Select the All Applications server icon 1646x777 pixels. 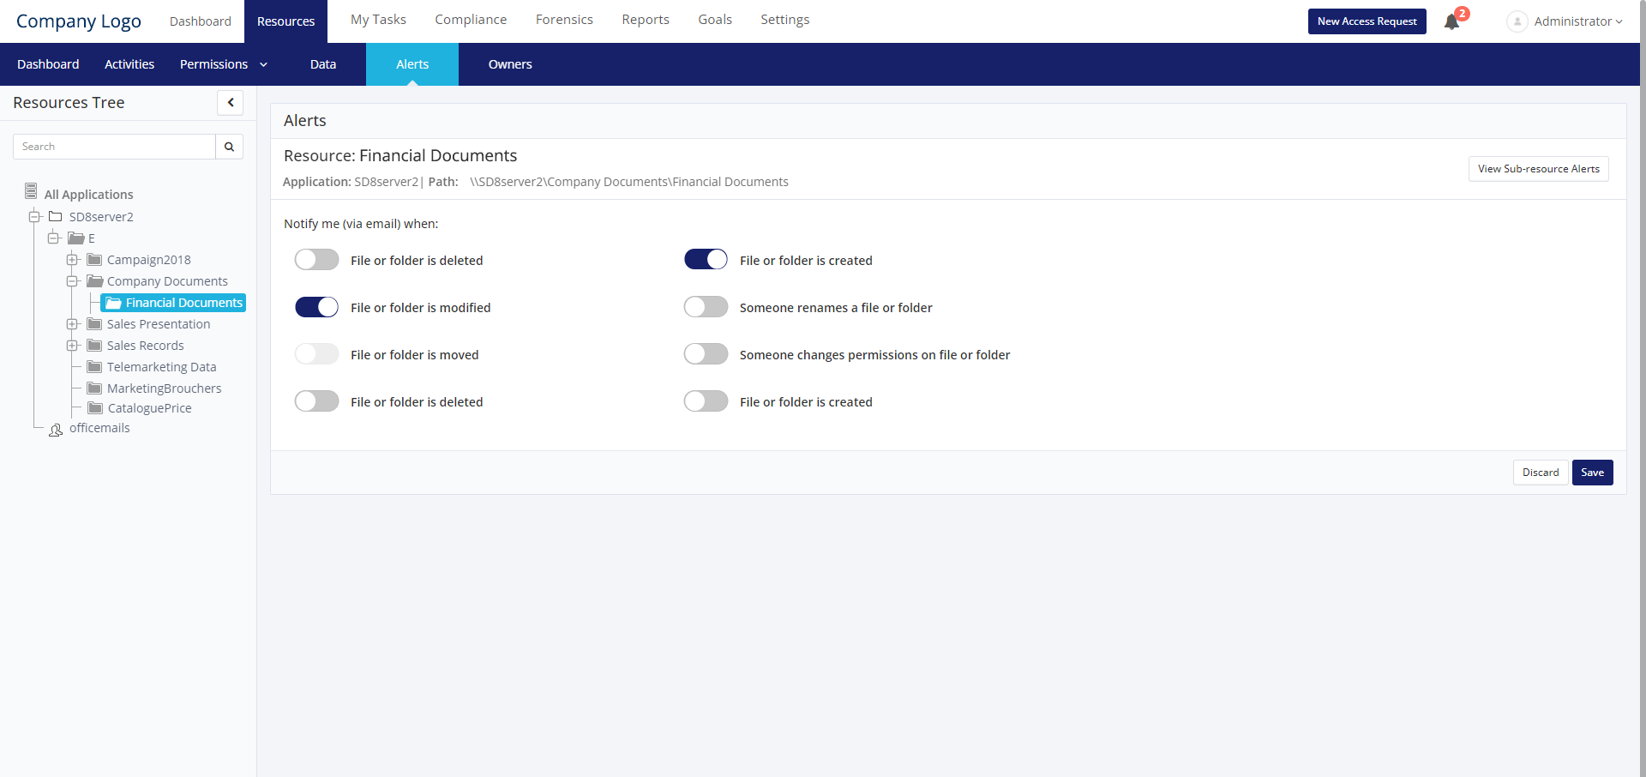(x=31, y=191)
